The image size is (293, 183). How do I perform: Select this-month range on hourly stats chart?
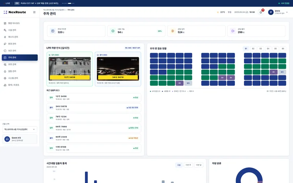click(199, 165)
